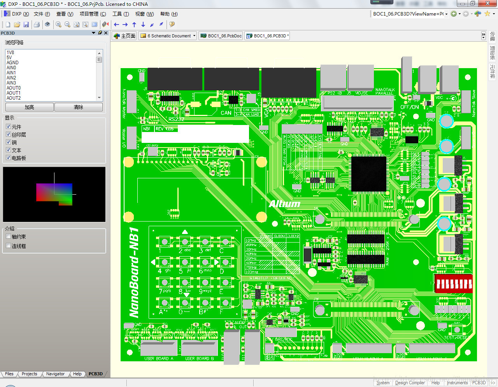
Task: Open the 工具 (T) menu
Action: (121, 14)
